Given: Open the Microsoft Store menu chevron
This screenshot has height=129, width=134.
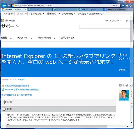Looking at the screenshot, I should pos(55,39).
